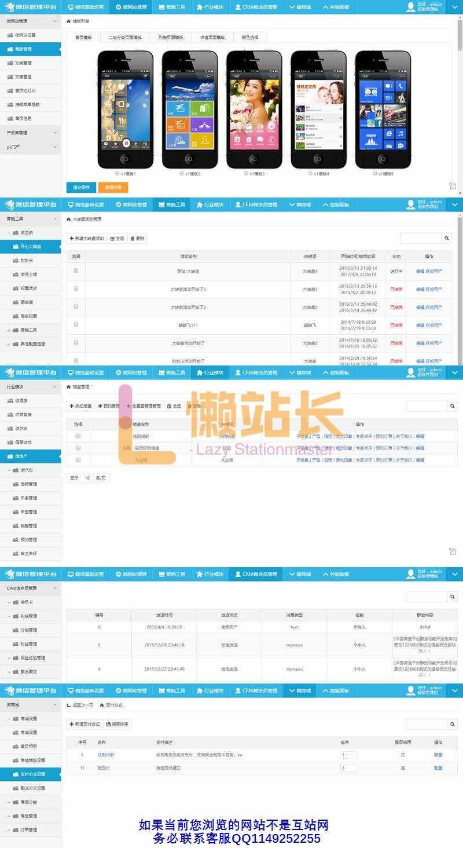Expand the 会员卡 tree node
Viewport: 463px width, 848px height.
[x=9, y=602]
